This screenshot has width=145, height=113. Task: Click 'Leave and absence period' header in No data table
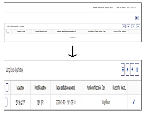pos(67,31)
